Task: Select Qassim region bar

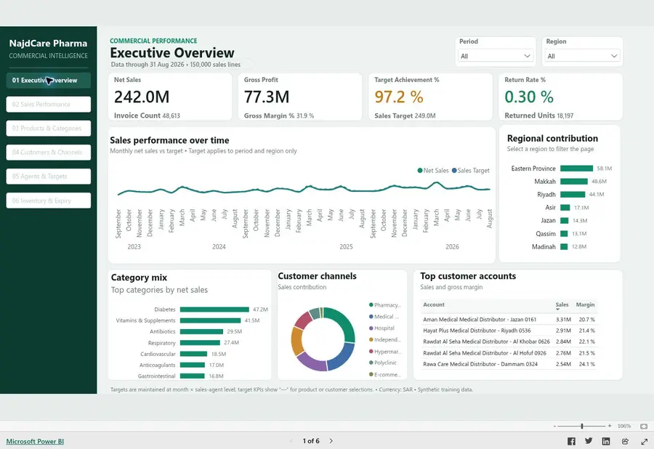Action: pyautogui.click(x=564, y=233)
